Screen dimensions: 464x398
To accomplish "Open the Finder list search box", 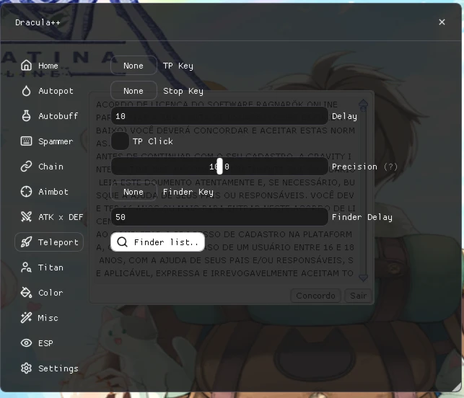I will pos(157,242).
